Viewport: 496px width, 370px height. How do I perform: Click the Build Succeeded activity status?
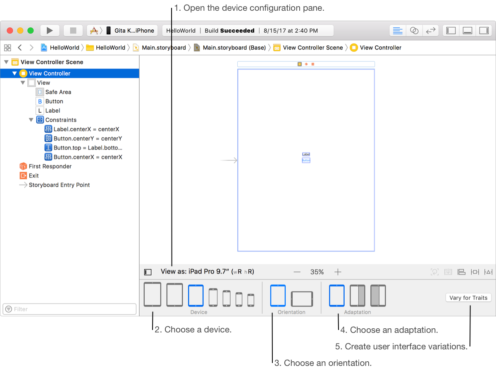tap(229, 31)
